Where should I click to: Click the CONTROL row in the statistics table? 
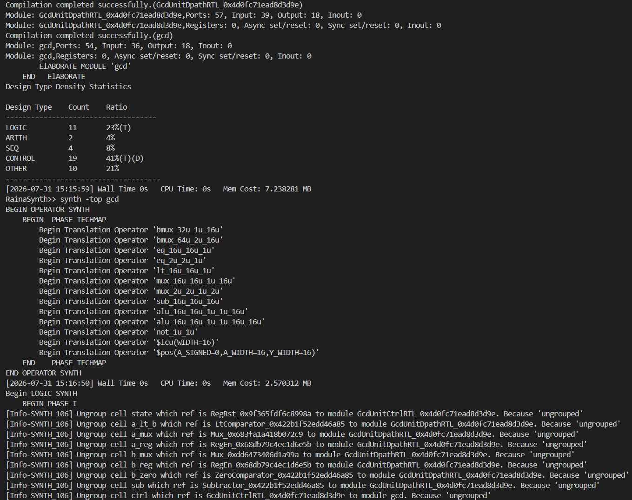click(74, 158)
